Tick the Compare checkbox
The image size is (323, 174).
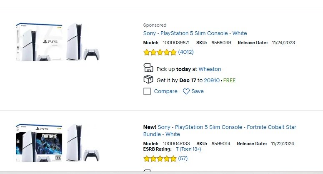[147, 91]
